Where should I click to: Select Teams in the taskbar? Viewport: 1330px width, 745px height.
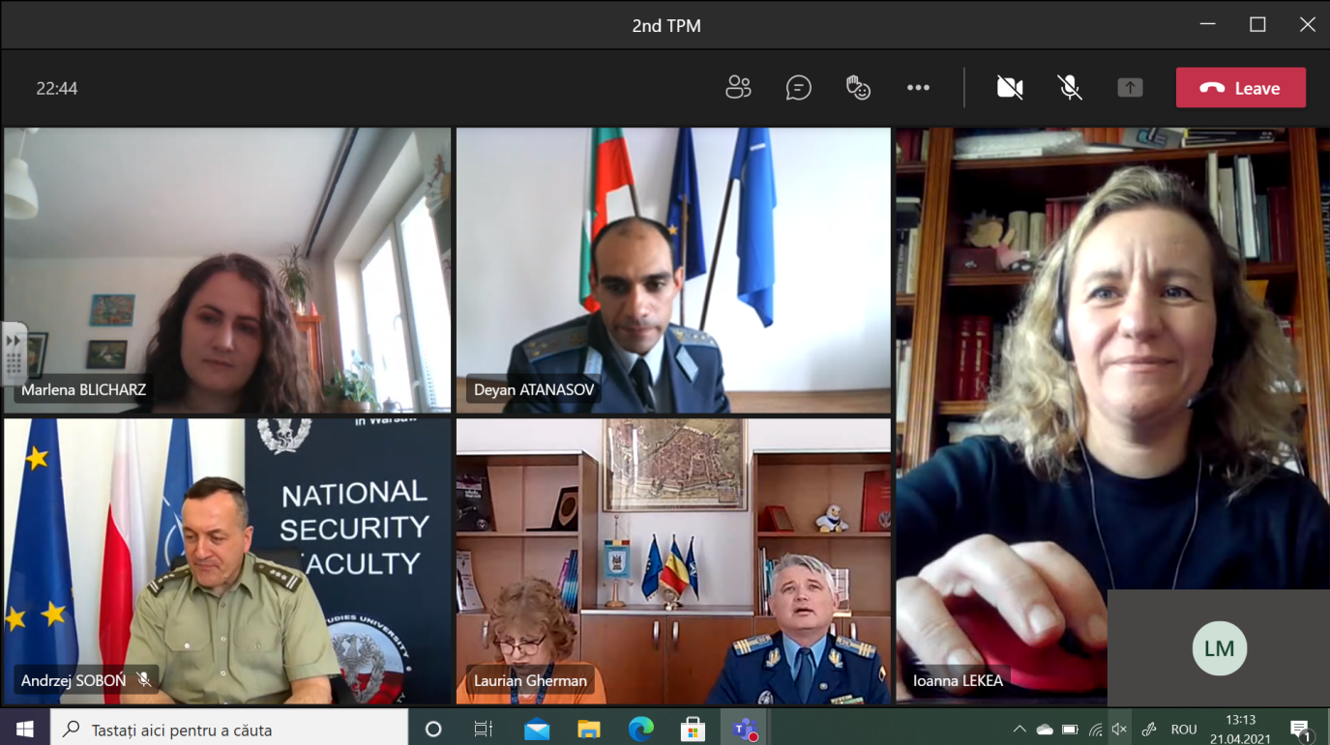pyautogui.click(x=744, y=730)
